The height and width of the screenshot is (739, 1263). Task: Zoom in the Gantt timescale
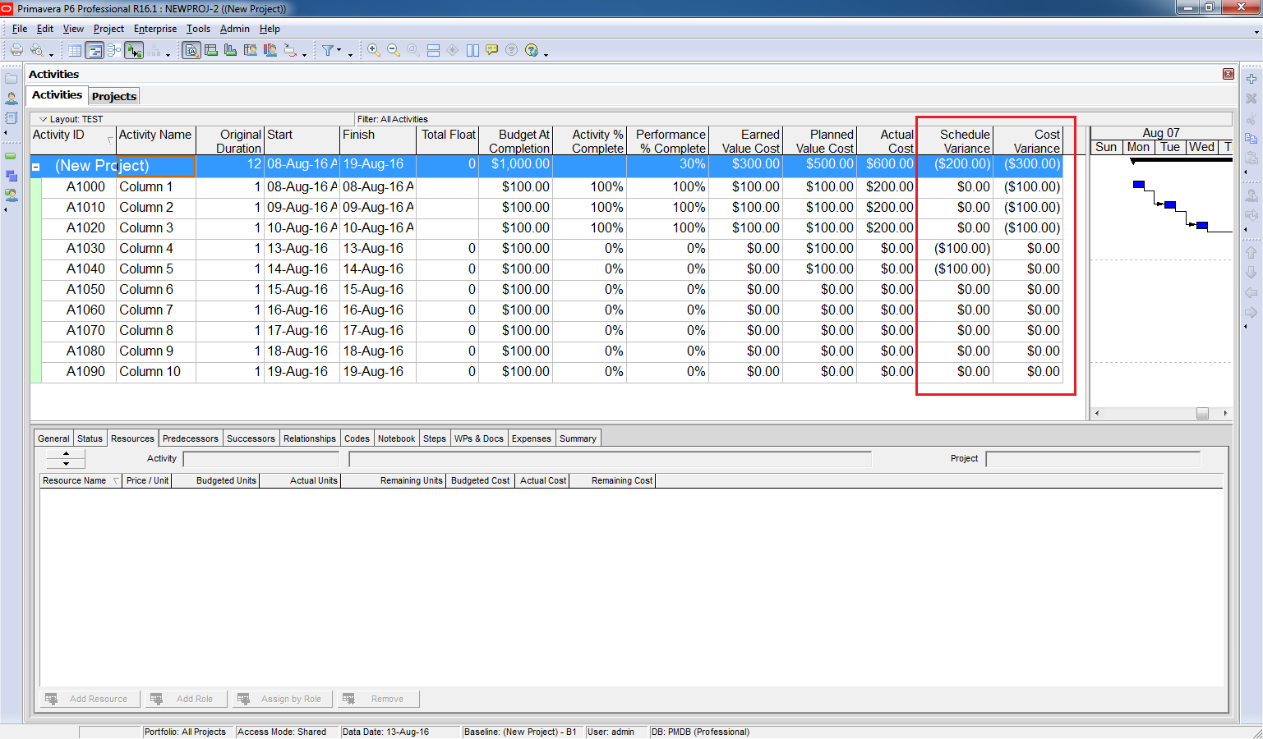pos(374,50)
